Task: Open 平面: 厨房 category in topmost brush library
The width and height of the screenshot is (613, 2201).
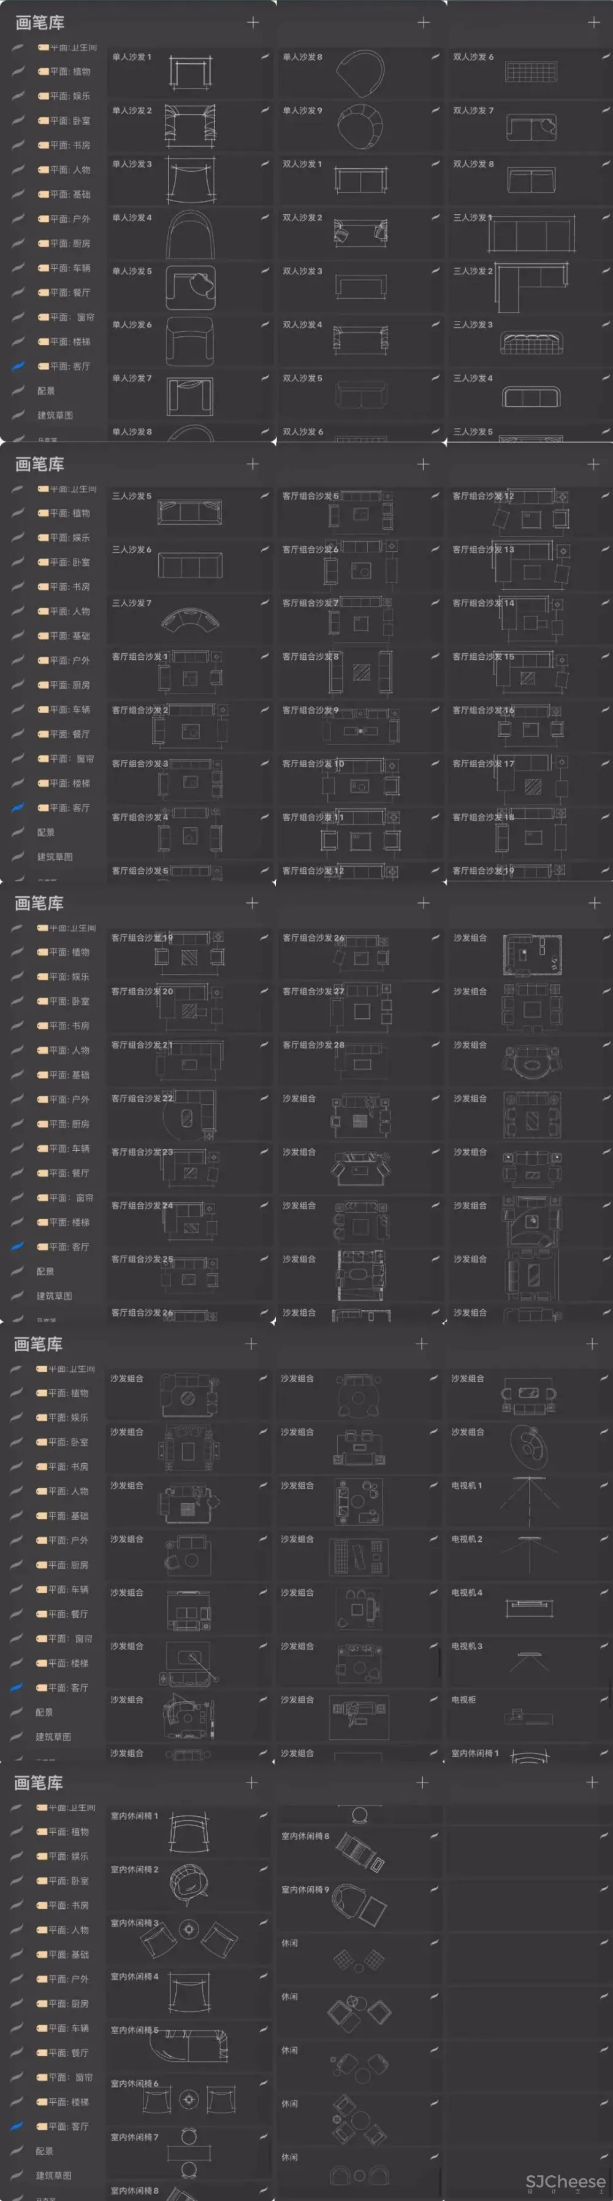Action: [x=69, y=244]
